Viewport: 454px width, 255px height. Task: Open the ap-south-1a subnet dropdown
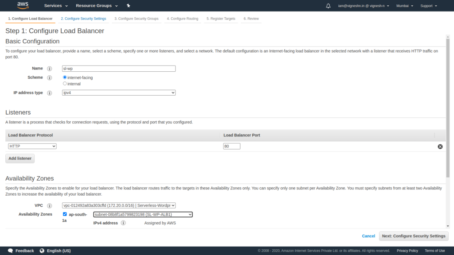point(143,215)
